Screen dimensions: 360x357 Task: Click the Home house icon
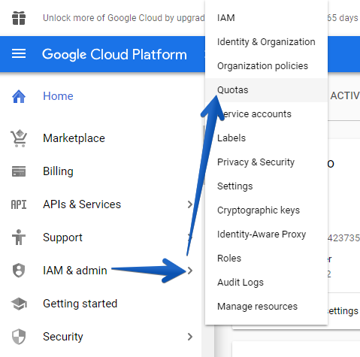(19, 96)
